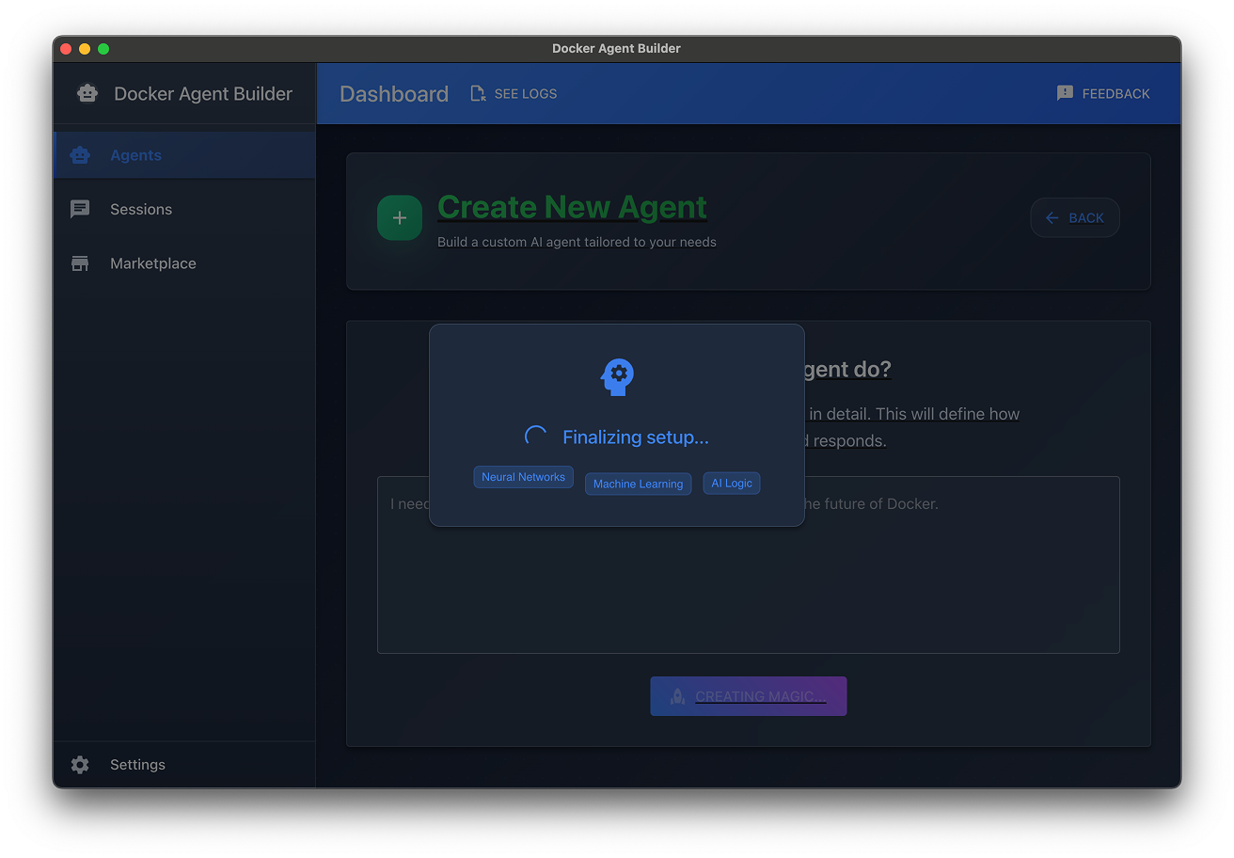Open Settings via the gear icon
The image size is (1234, 858).
pyautogui.click(x=80, y=765)
